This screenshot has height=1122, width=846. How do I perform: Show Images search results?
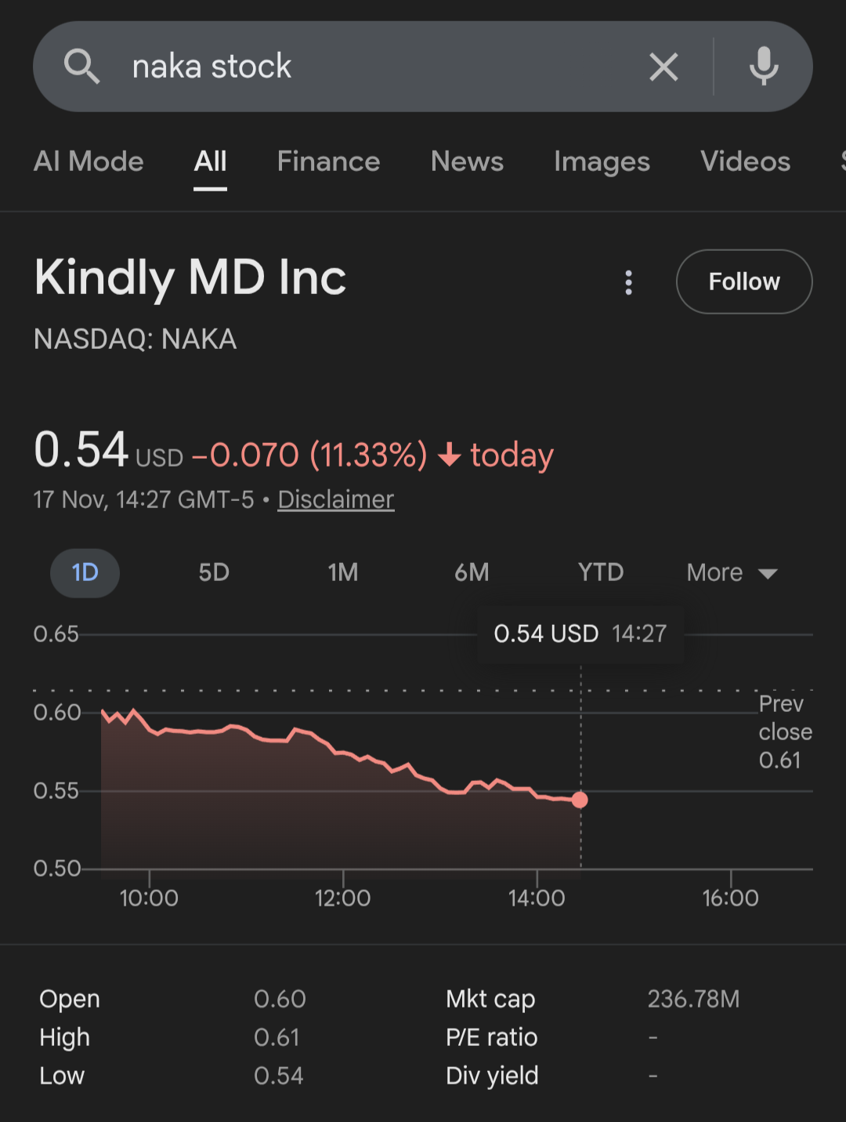602,162
